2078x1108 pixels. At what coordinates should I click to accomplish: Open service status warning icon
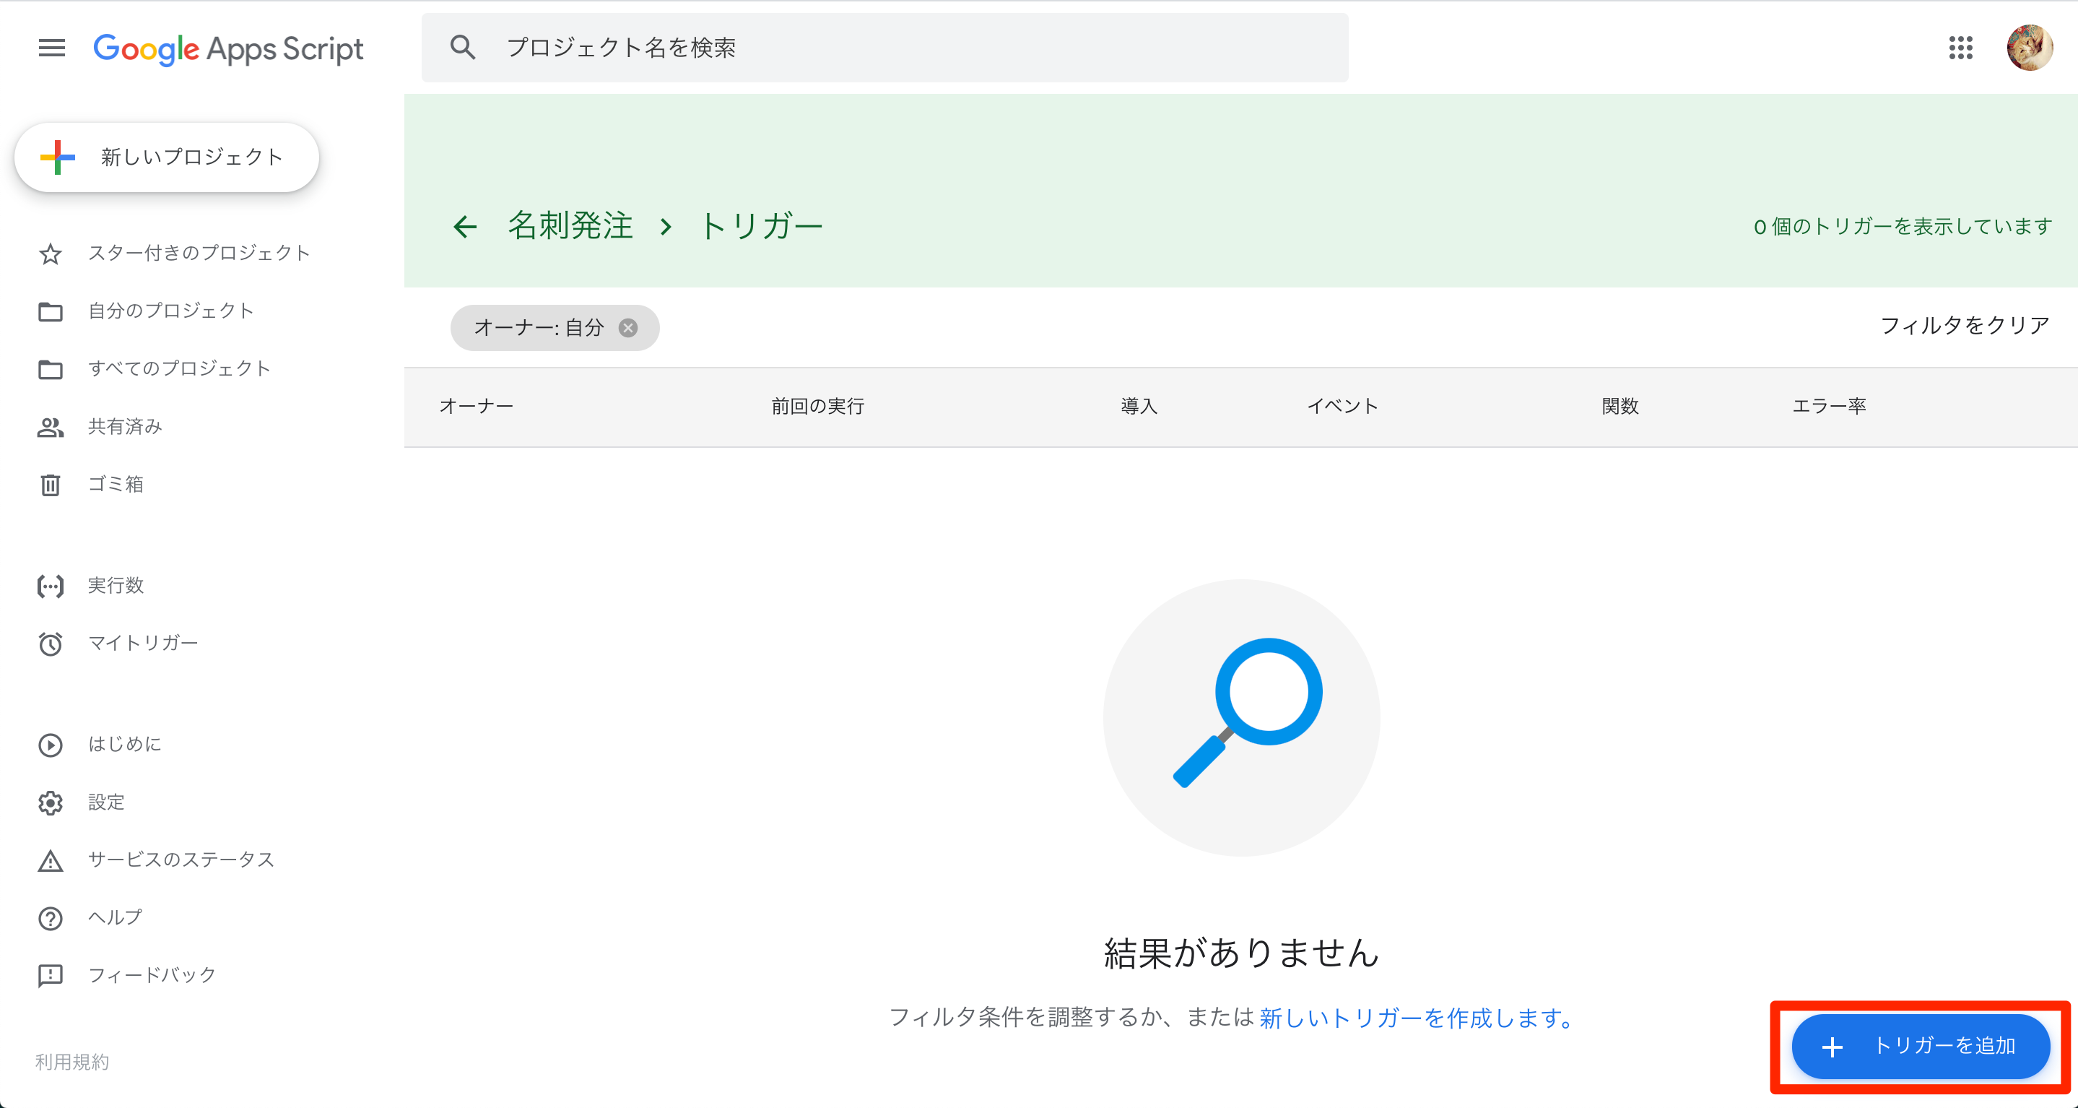point(50,860)
